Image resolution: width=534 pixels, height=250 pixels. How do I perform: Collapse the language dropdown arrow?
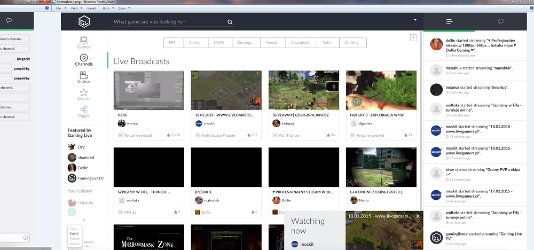click(x=84, y=221)
